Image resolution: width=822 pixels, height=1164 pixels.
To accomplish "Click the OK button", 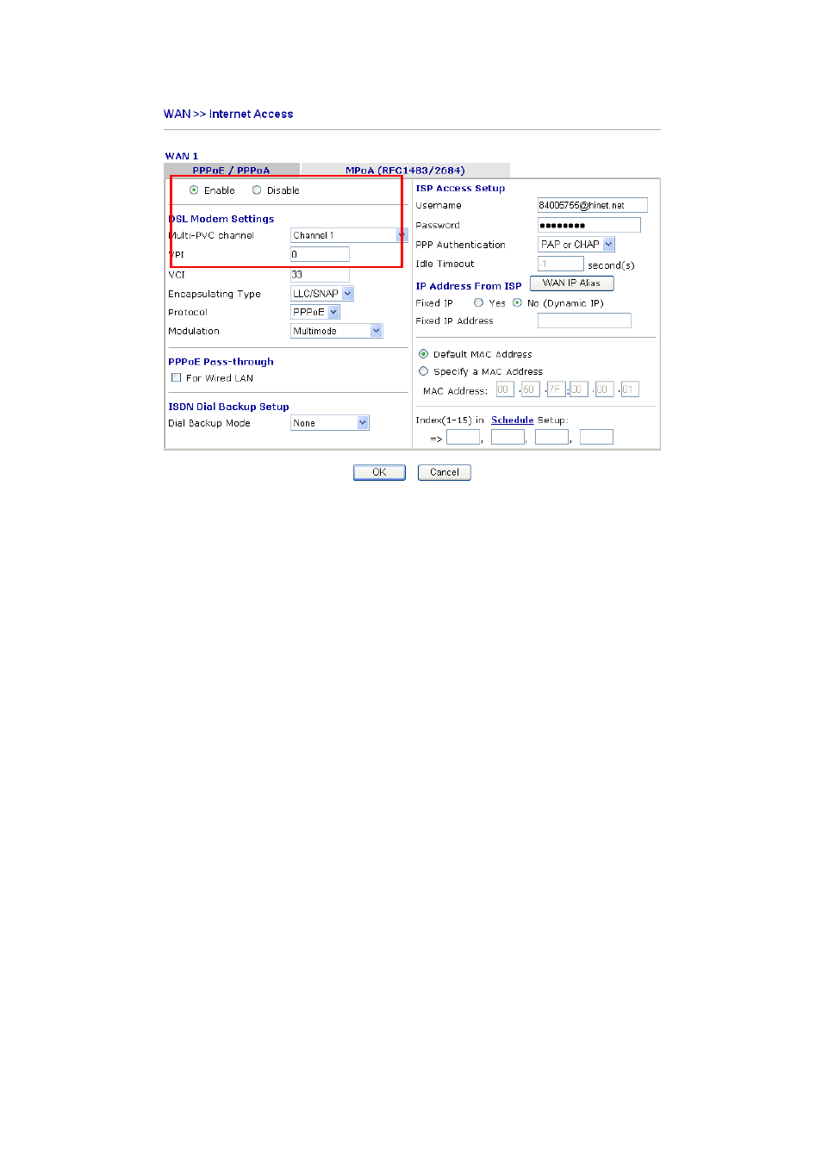I will pos(379,472).
